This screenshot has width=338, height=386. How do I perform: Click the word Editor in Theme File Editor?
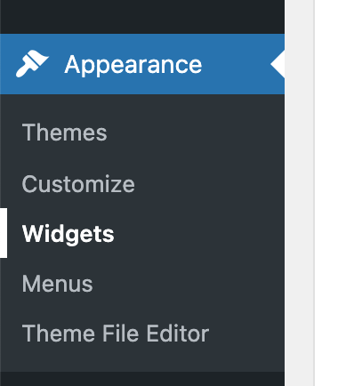(178, 334)
